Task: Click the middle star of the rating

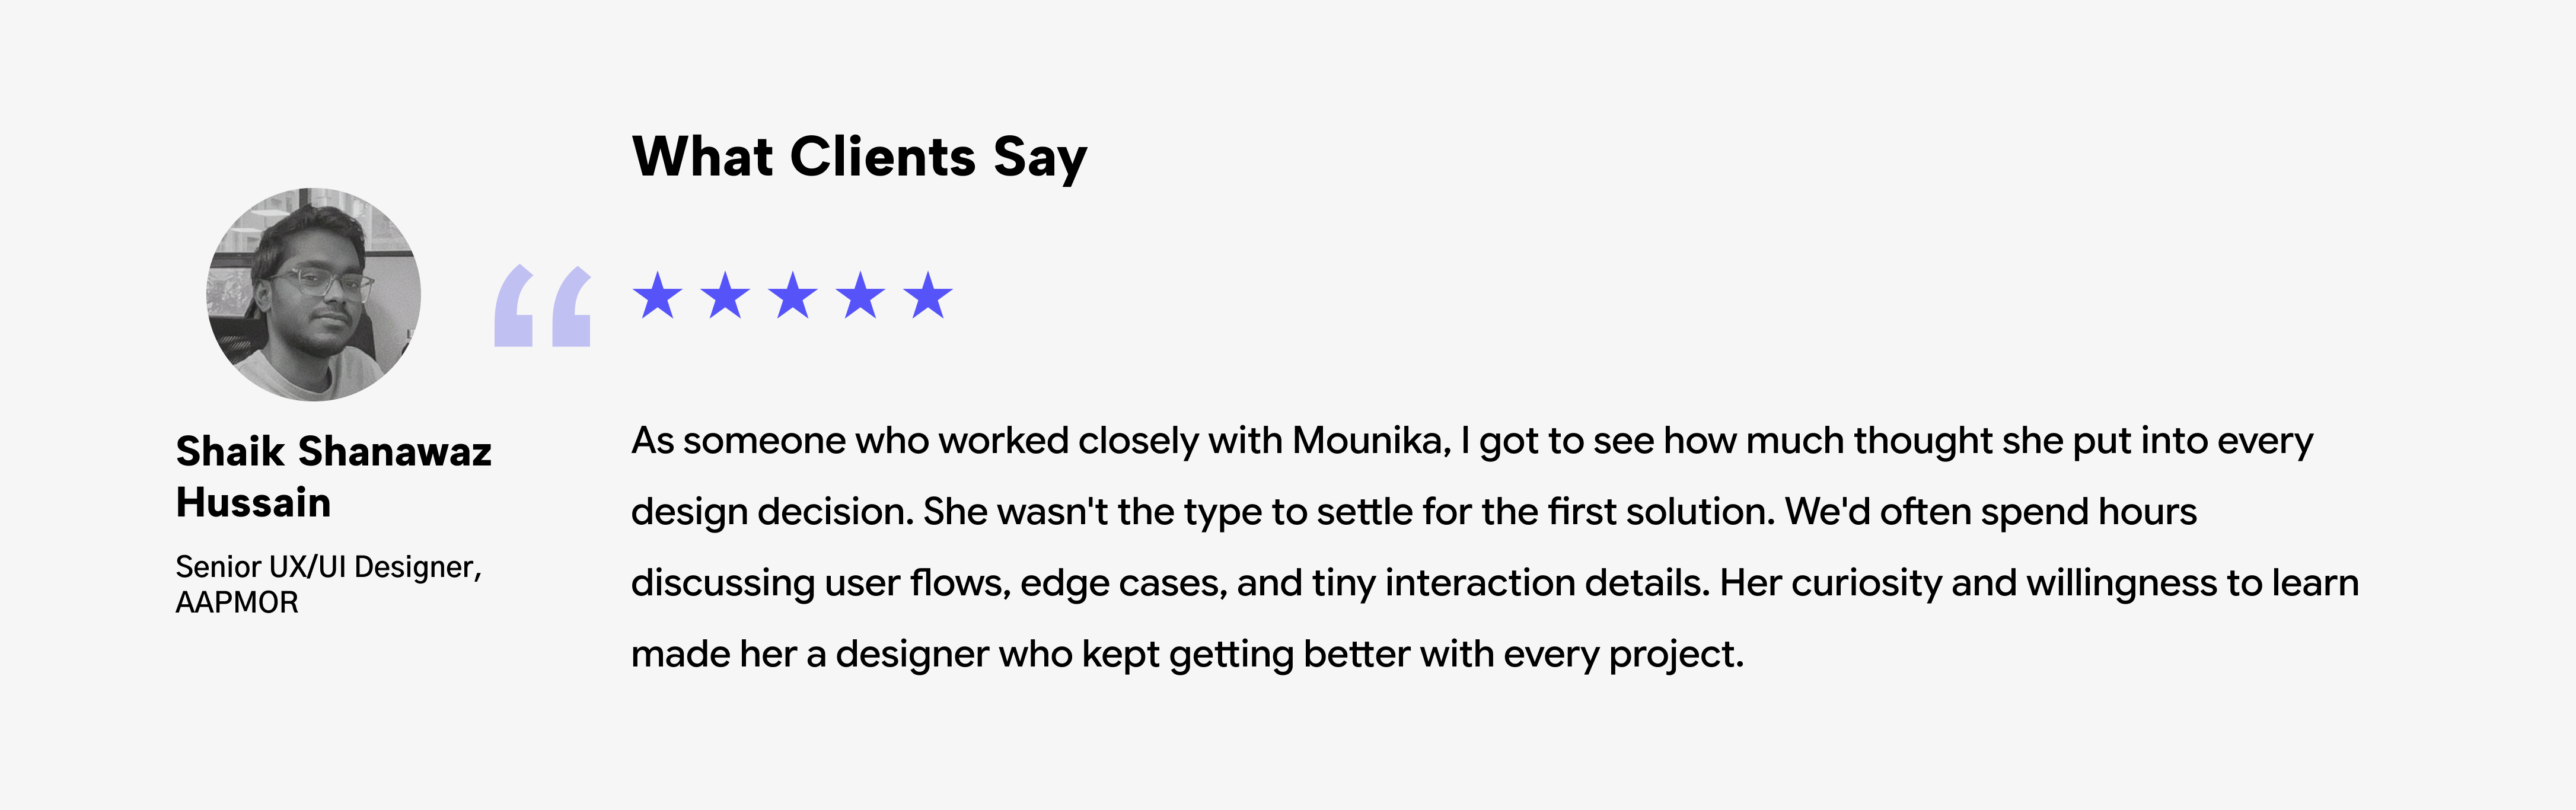Action: [x=793, y=296]
